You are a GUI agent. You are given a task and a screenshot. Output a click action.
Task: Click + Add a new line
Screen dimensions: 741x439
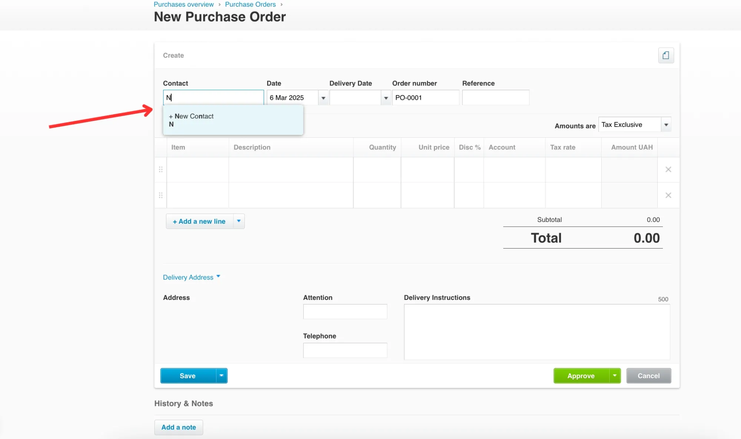click(199, 221)
